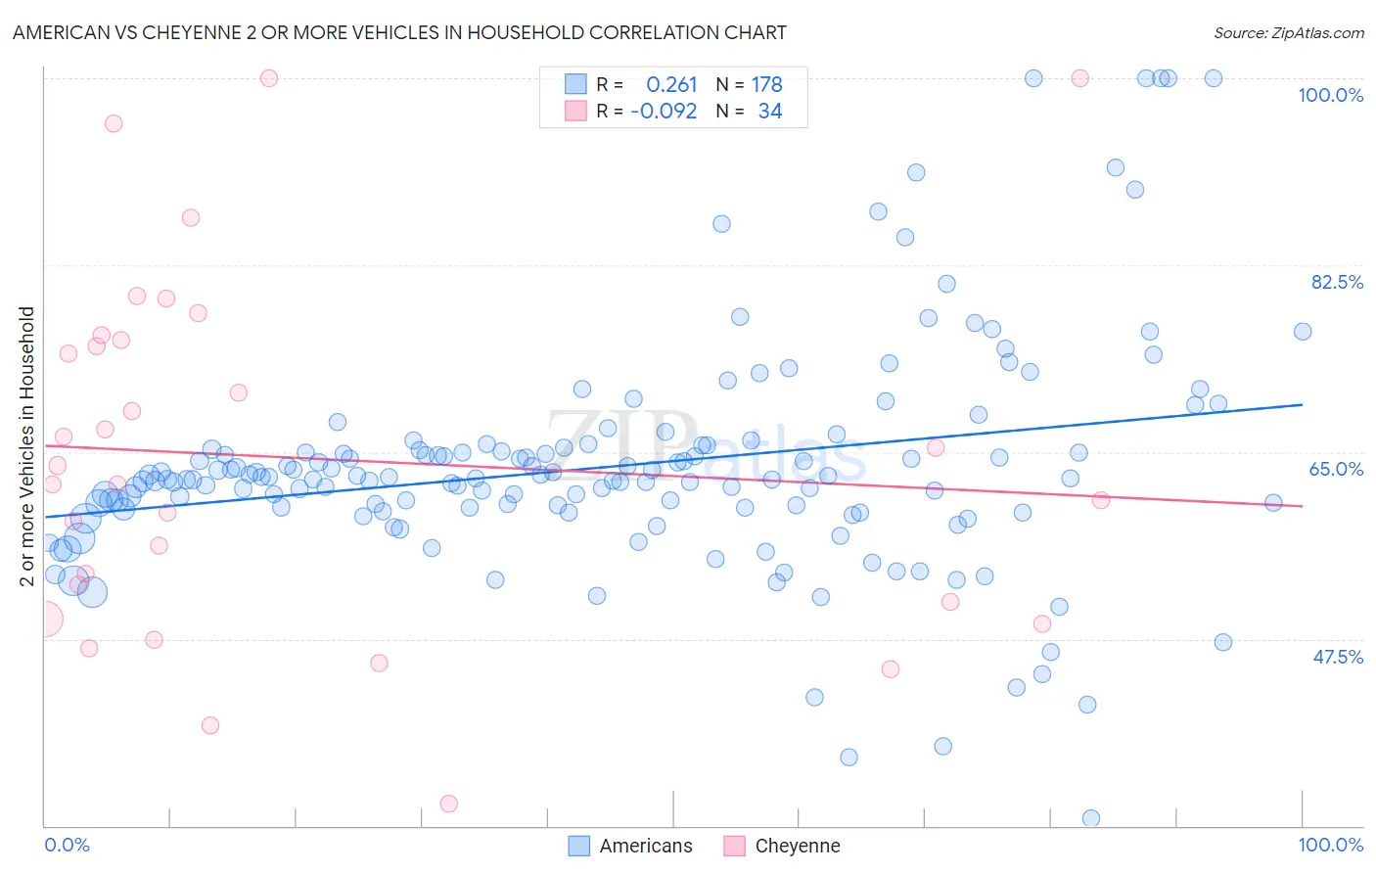Image resolution: width=1376 pixels, height=873 pixels.
Task: Click the 82.5% y-axis label
Action: pos(1337,282)
